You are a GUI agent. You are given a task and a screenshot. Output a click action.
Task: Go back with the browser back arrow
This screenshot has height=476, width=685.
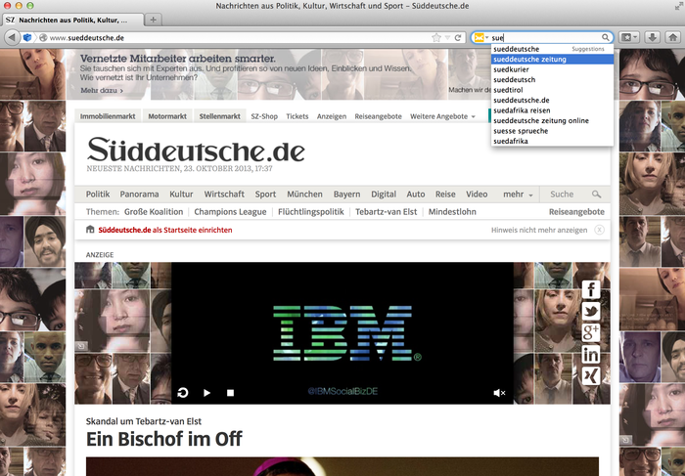tap(12, 37)
